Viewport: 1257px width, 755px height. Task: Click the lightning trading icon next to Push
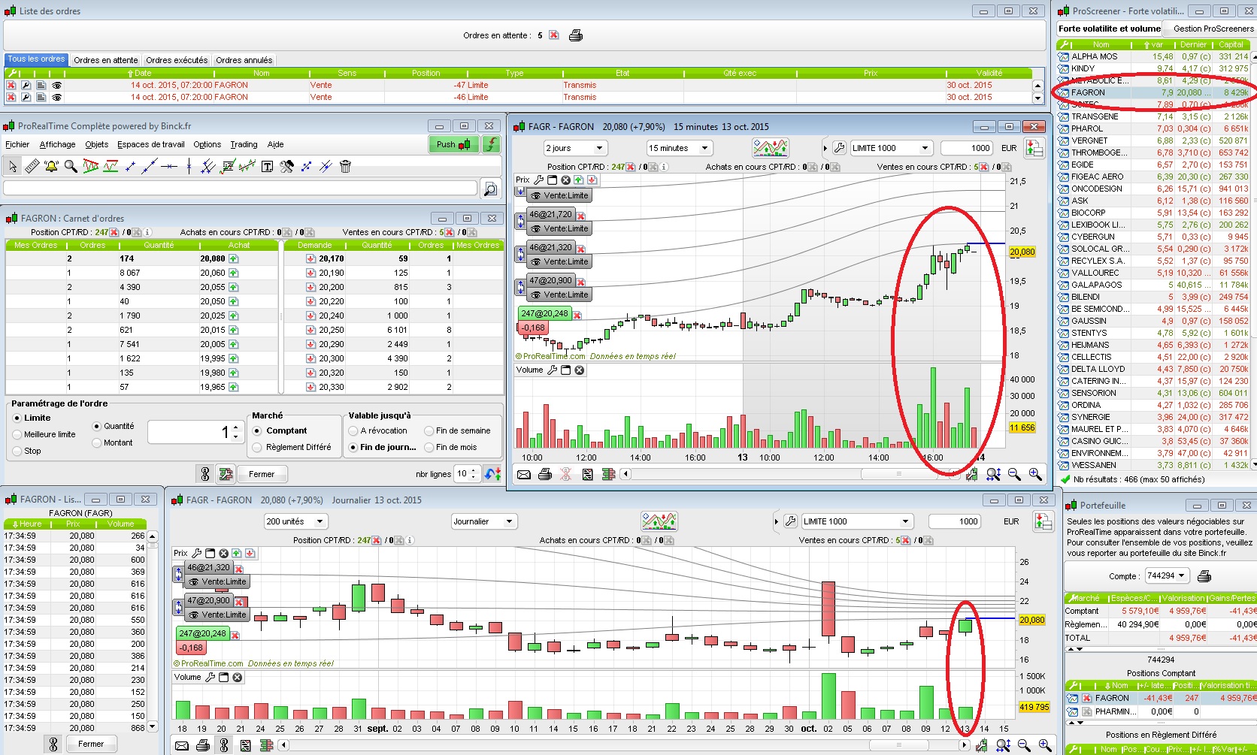coord(492,144)
